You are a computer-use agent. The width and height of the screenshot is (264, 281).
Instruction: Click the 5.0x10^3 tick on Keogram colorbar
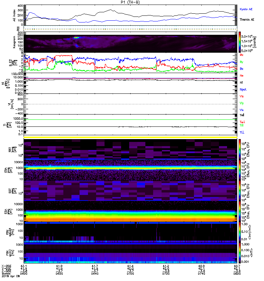(x=247, y=51)
